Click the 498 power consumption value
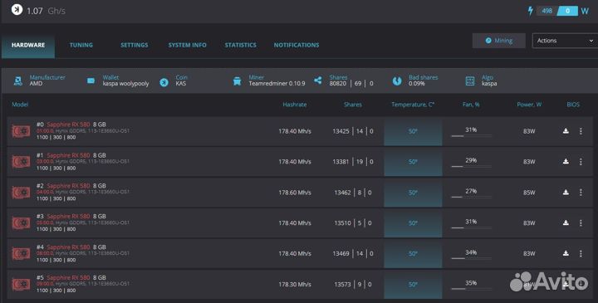This screenshot has height=303, width=598. point(547,11)
